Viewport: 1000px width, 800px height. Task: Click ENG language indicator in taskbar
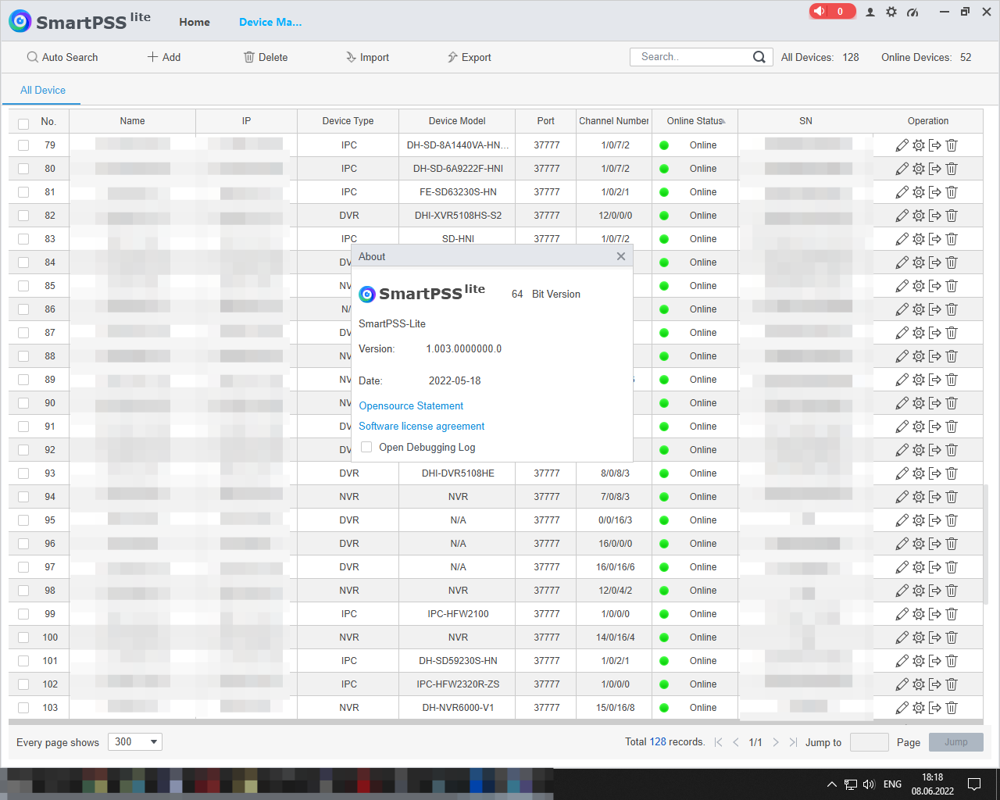tap(892, 784)
